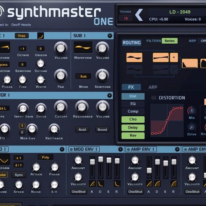Switch to the FX tab
This screenshot has height=206, width=206.
tap(131, 87)
